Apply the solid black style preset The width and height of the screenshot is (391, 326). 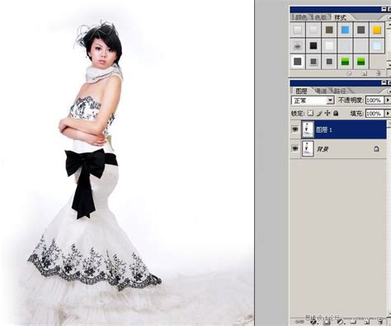(313, 45)
